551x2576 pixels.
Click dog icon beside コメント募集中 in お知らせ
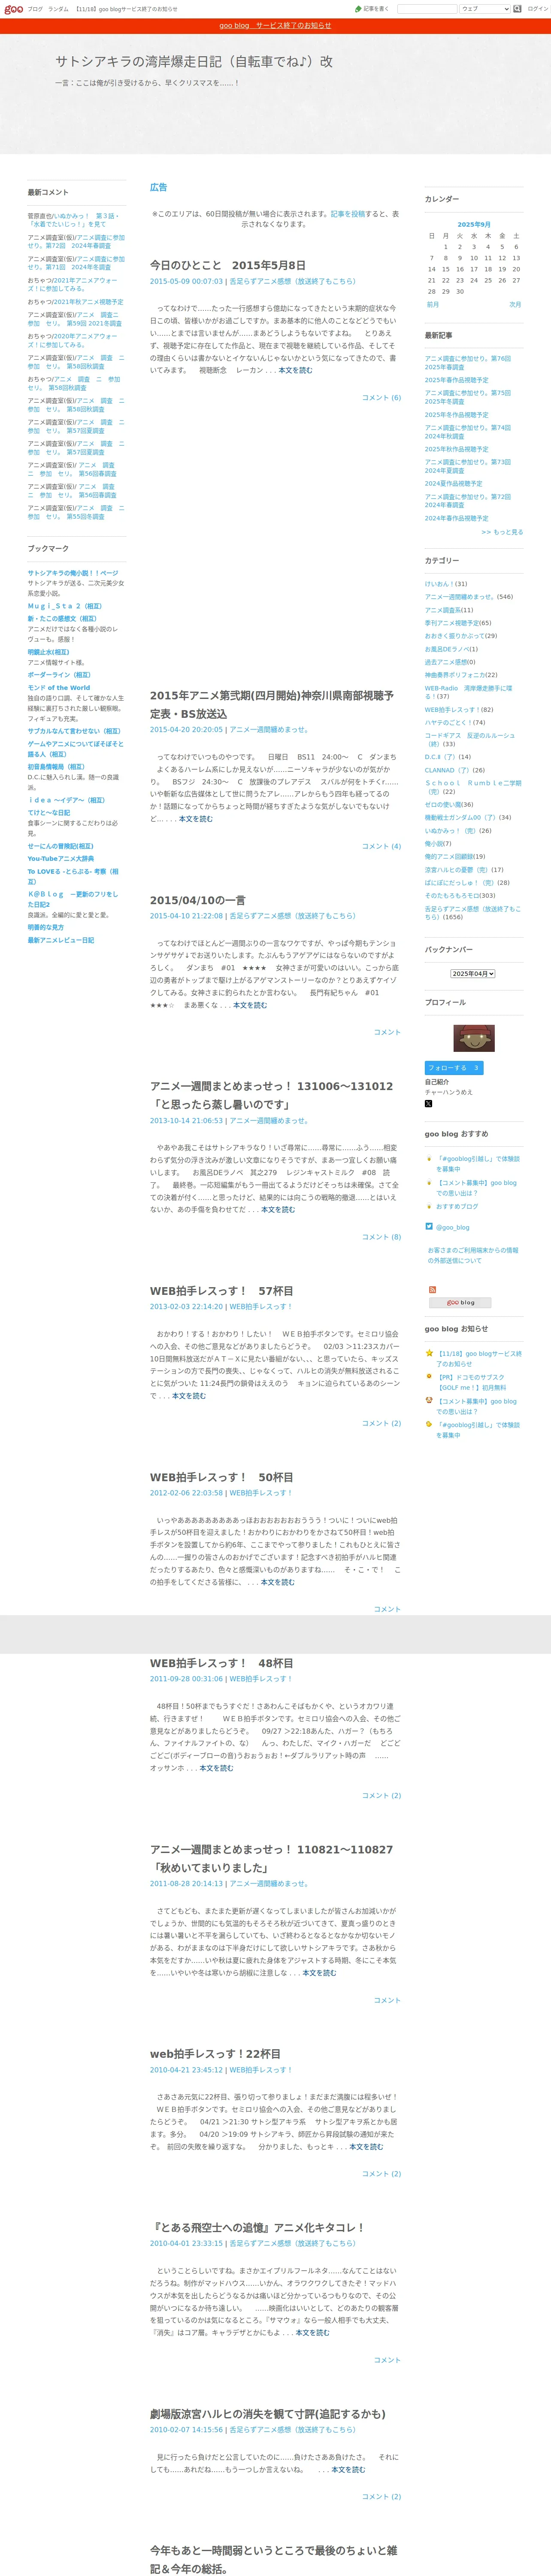click(x=429, y=1401)
